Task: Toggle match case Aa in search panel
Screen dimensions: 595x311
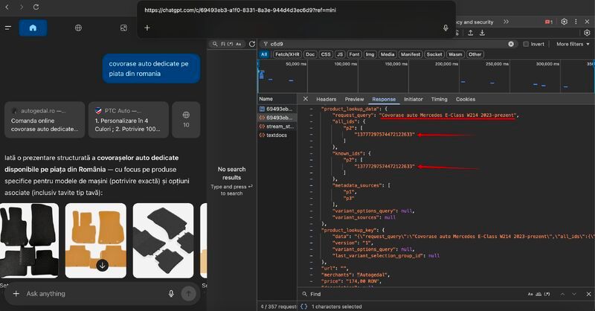Action: [x=239, y=44]
